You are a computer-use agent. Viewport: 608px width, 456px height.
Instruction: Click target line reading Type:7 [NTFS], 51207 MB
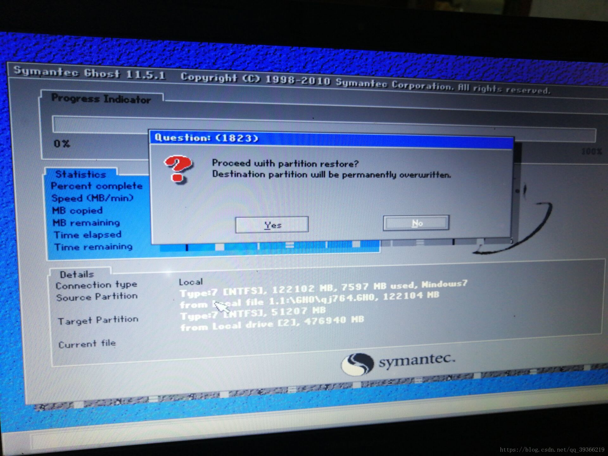(253, 313)
